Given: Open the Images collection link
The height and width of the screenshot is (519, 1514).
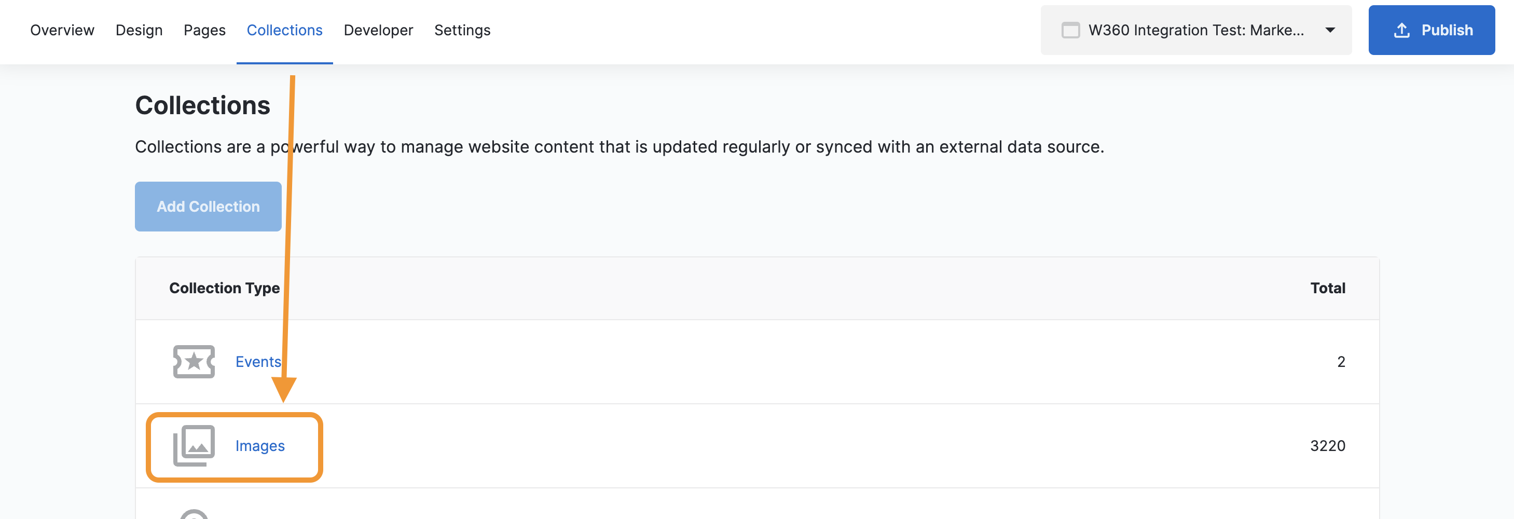Looking at the screenshot, I should 260,446.
